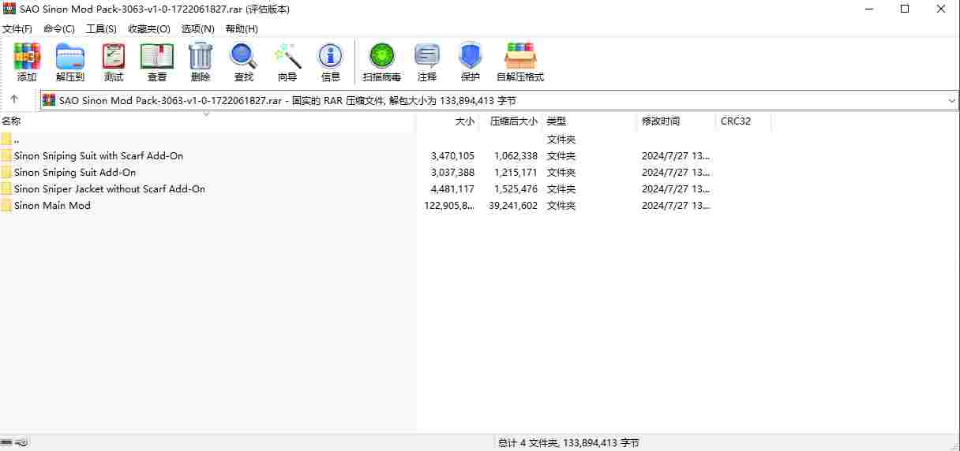Click the 注释 (Comment) icon
The width and height of the screenshot is (960, 451).
coord(427,56)
